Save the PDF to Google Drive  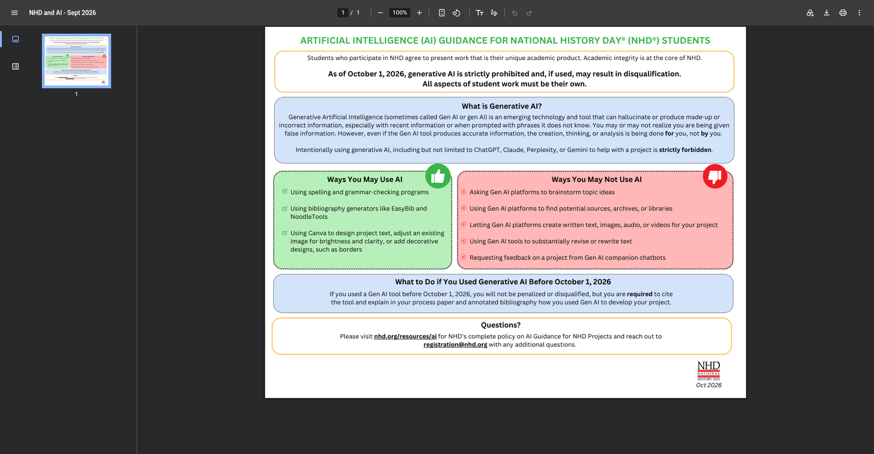(x=810, y=13)
